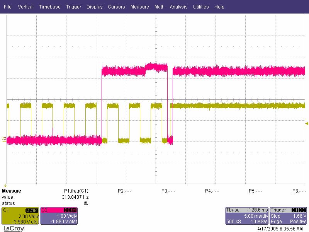Select the P5 measurement slot
The image size is (309, 232).
tap(255, 191)
